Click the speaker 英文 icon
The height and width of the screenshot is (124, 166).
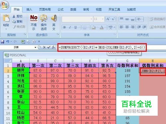coord(54,18)
